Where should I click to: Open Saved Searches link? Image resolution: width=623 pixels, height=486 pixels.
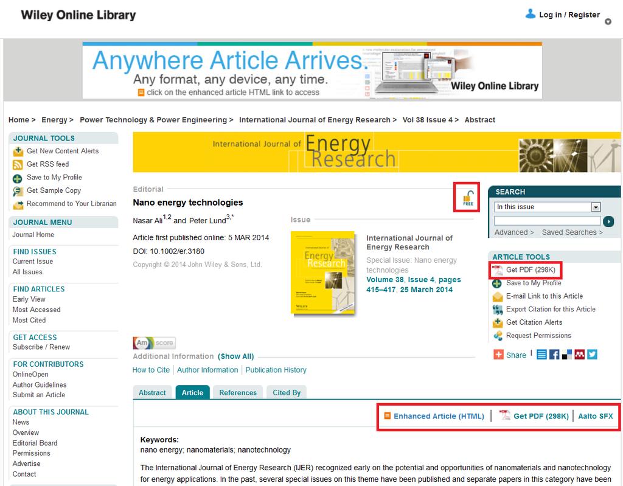pos(572,232)
